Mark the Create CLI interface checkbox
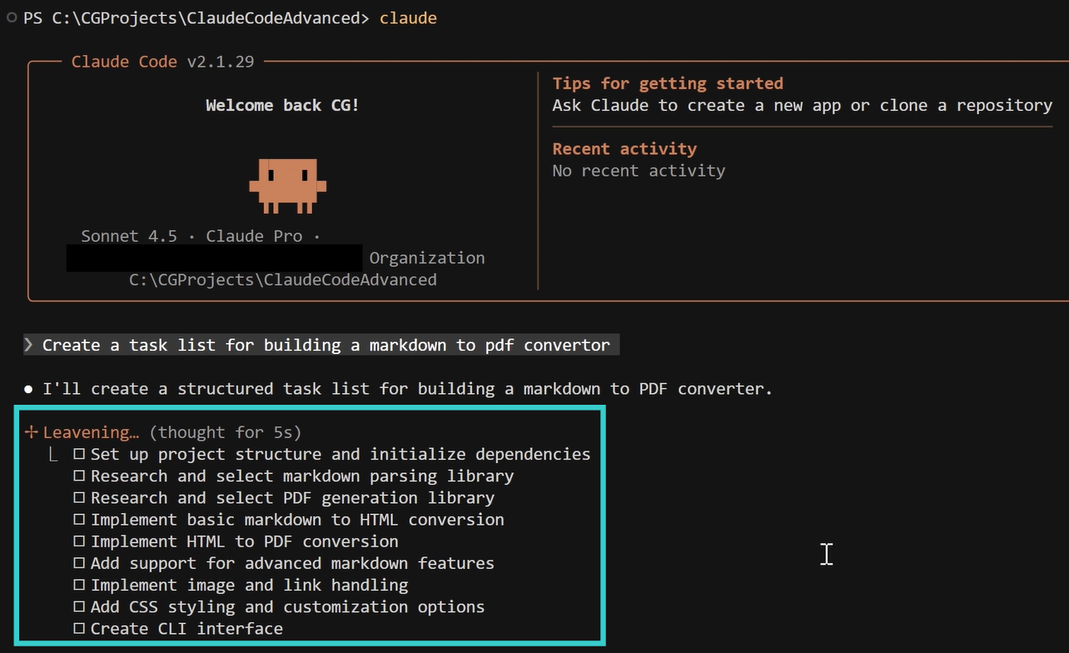Screen dimensions: 1069x653 pyautogui.click(x=79, y=629)
